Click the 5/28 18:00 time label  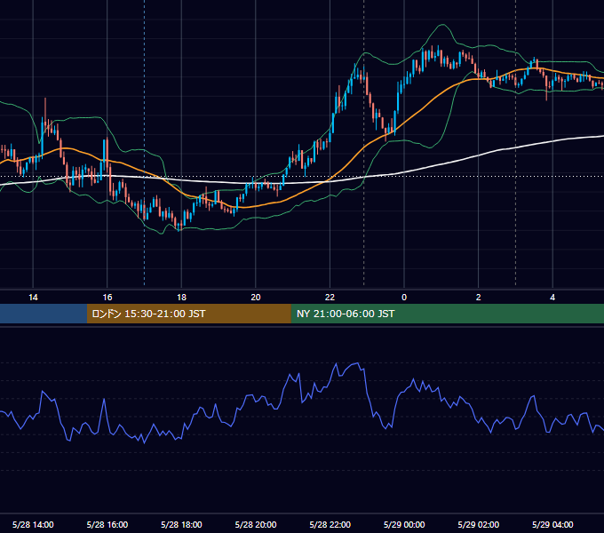181,524
